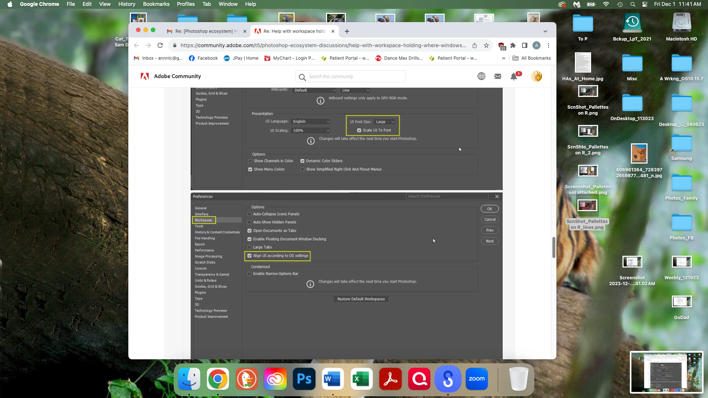Click the share page icon
Viewport: 708px width, 398px height.
click(x=475, y=45)
